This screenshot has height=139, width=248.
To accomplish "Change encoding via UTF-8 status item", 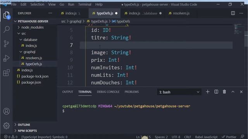I will pyautogui.click(x=176, y=137).
